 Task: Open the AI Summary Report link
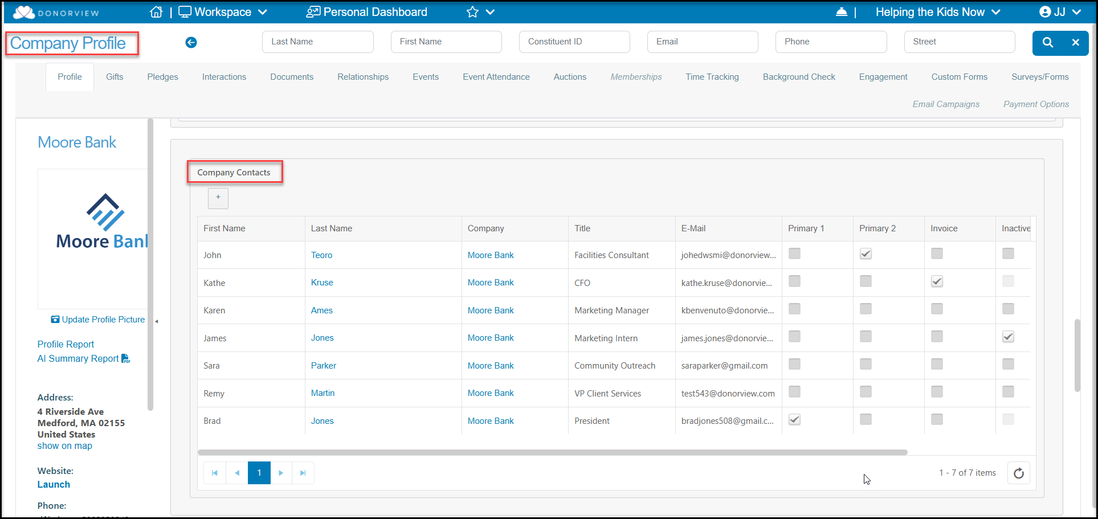click(x=84, y=358)
